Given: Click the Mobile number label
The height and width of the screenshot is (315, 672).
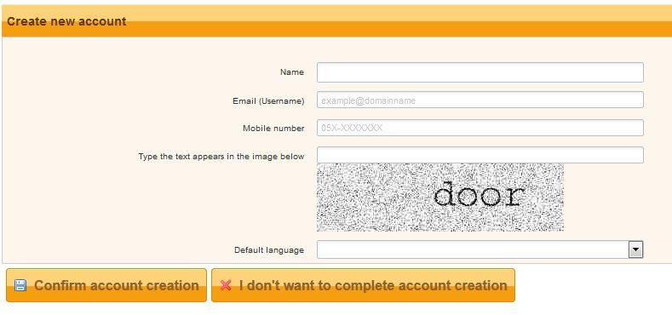Looking at the screenshot, I should point(273,129).
